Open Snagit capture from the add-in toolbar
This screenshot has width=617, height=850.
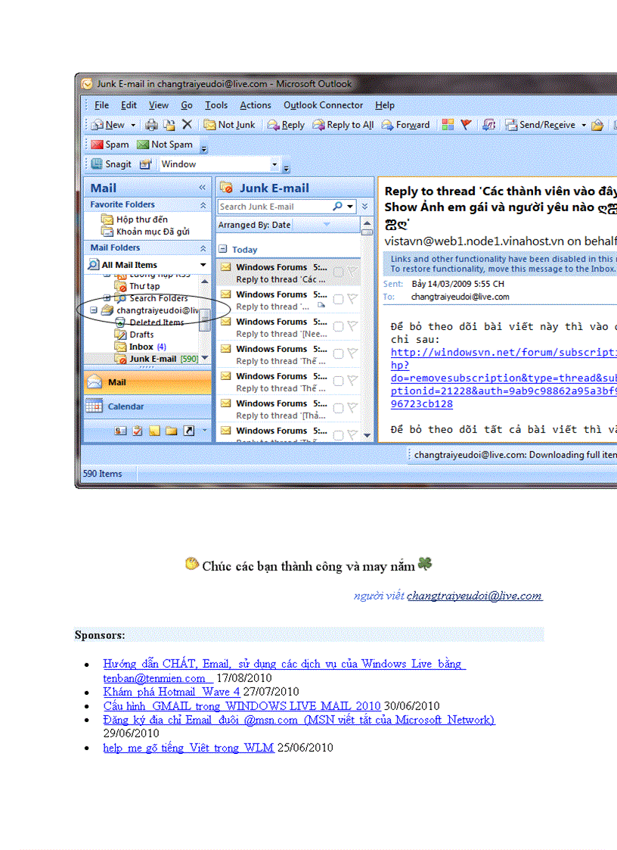(x=112, y=163)
